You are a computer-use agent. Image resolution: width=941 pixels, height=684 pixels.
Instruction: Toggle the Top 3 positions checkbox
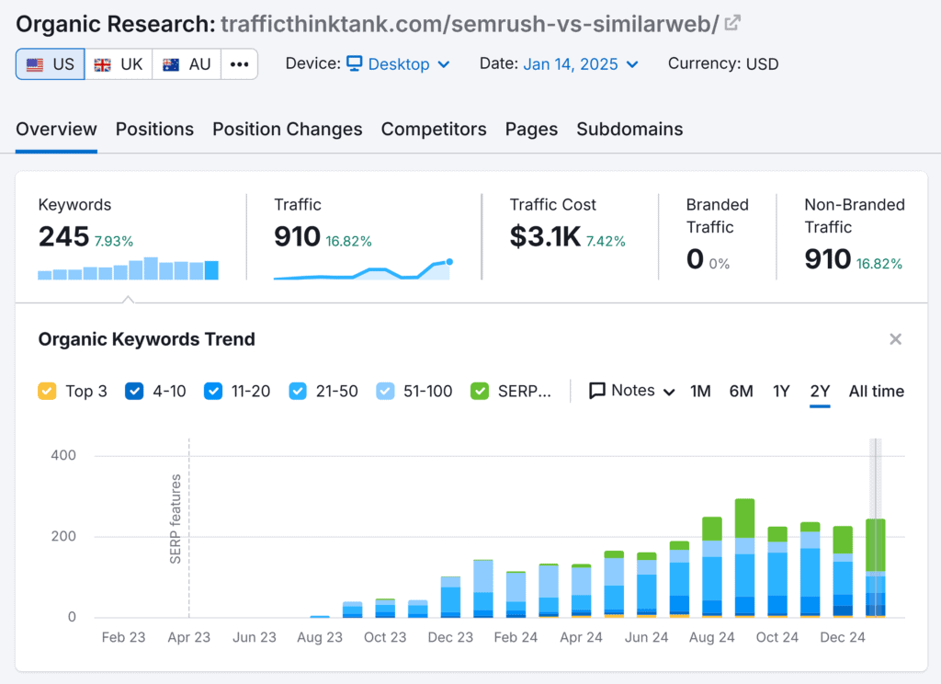pyautogui.click(x=46, y=391)
